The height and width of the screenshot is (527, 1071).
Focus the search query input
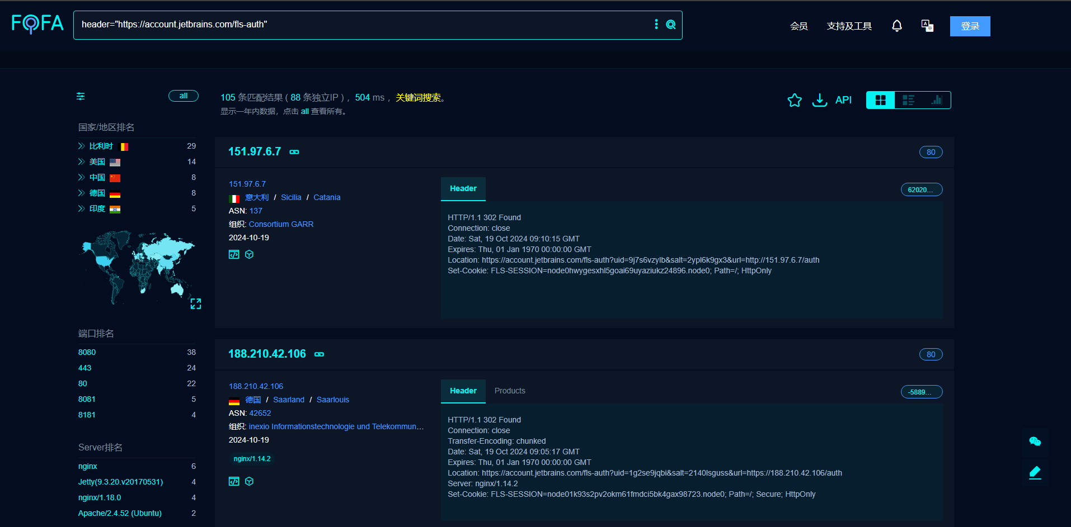tap(364, 25)
